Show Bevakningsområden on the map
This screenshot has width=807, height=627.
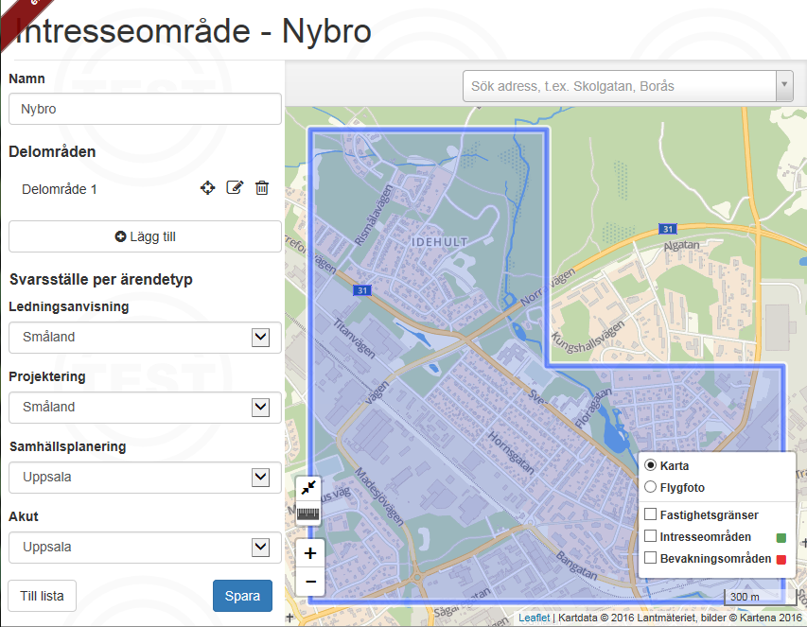point(650,558)
